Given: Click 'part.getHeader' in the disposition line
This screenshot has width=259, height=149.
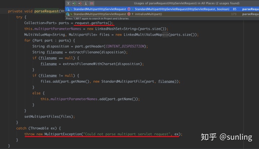Looking at the screenshot, I should (89, 46).
